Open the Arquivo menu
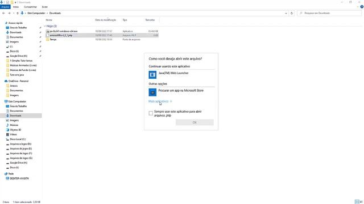 5,7
